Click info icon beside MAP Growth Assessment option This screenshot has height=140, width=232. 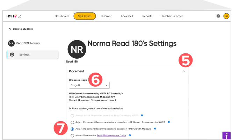(169, 122)
